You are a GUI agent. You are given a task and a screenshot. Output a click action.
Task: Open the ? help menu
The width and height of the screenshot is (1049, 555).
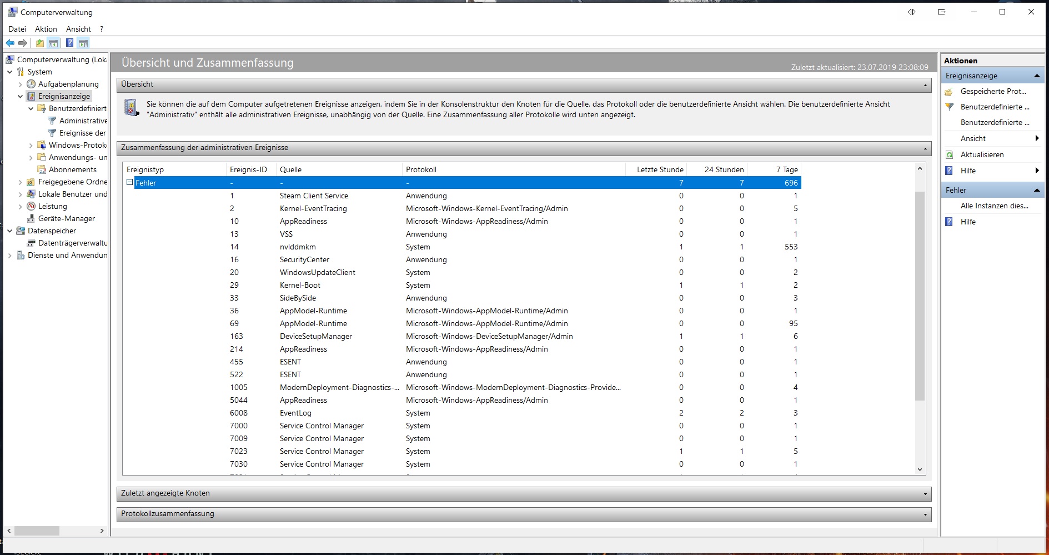pyautogui.click(x=102, y=29)
